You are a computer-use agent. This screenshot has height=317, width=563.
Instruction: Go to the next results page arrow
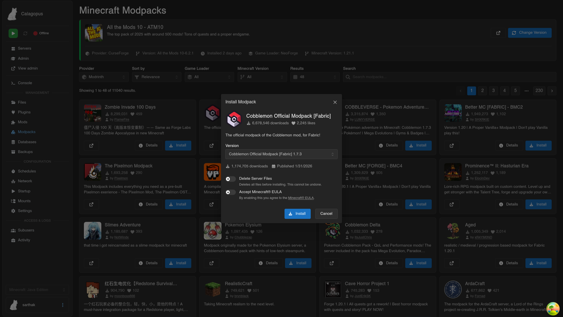pyautogui.click(x=552, y=91)
